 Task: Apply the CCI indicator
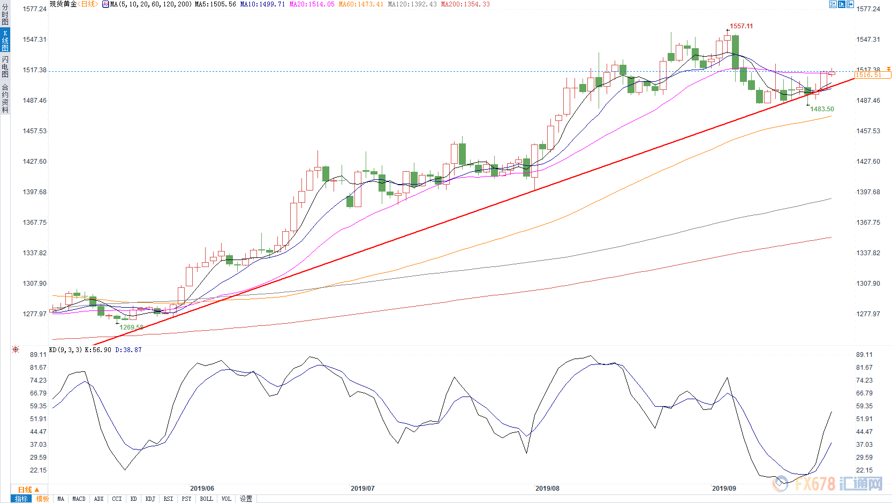coord(117,499)
